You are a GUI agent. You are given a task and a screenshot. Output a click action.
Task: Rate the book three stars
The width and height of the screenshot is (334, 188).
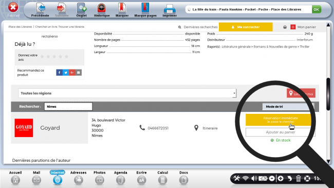(x=54, y=57)
